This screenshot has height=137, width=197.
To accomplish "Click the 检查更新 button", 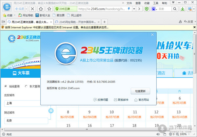I will point(140,91).
